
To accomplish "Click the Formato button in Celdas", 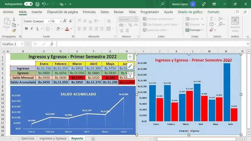I will click(x=194, y=30).
